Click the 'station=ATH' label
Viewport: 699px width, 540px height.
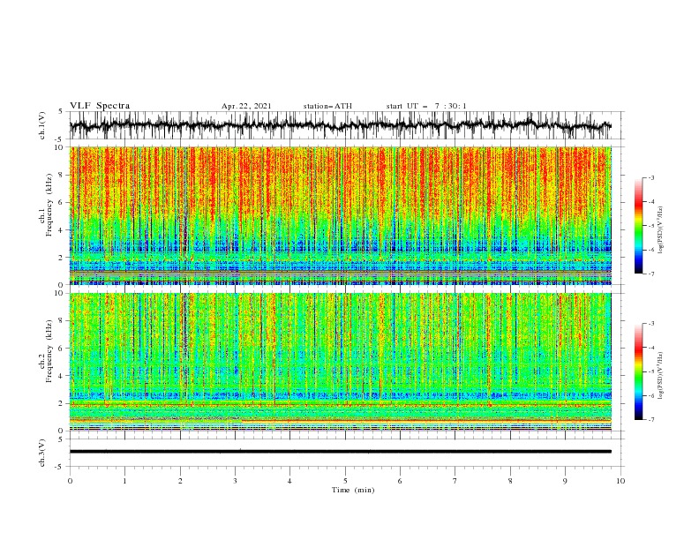pyautogui.click(x=327, y=106)
